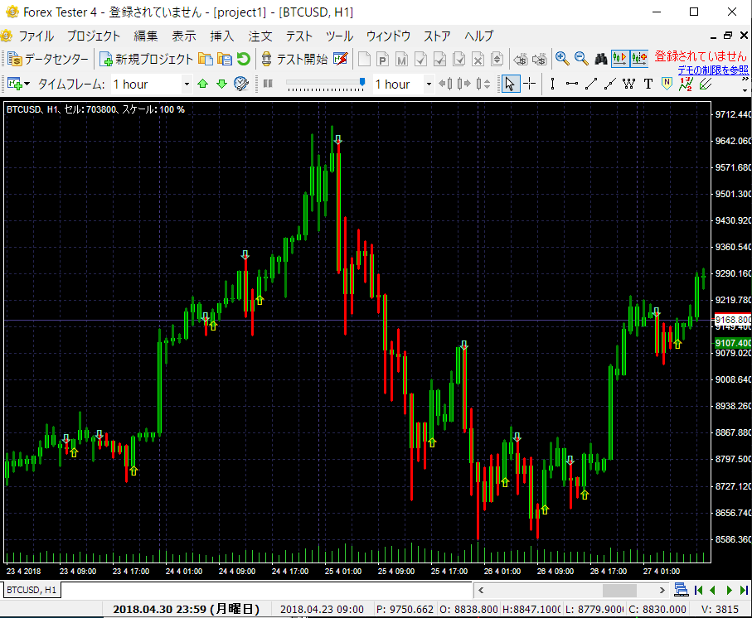
Task: Open the ウィンドウ menu
Action: 389,36
